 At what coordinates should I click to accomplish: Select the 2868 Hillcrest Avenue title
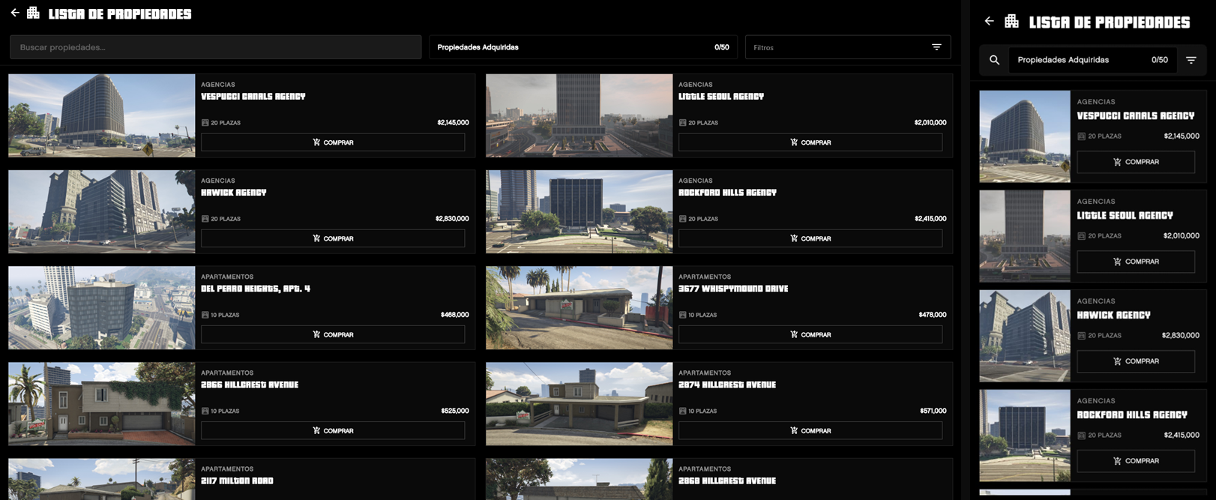pos(727,481)
